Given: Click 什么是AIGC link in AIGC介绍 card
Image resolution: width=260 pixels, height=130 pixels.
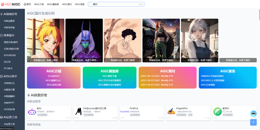Looking at the screenshot, I should click(x=54, y=76).
